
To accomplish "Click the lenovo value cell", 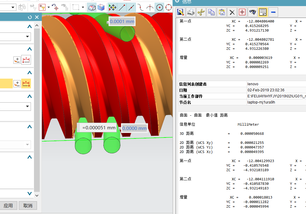I will pos(253,84).
